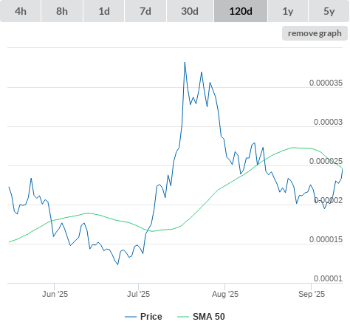Click the highest price peak on chart
Screen dimensions: 350x336
click(185, 63)
